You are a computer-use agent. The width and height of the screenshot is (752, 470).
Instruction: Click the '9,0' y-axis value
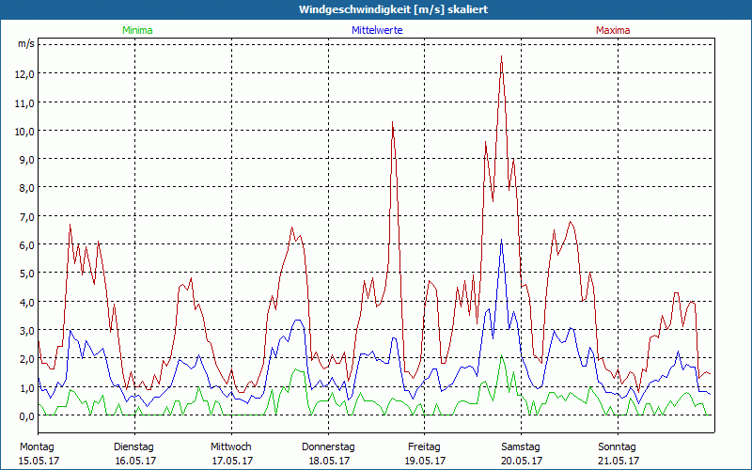27,159
